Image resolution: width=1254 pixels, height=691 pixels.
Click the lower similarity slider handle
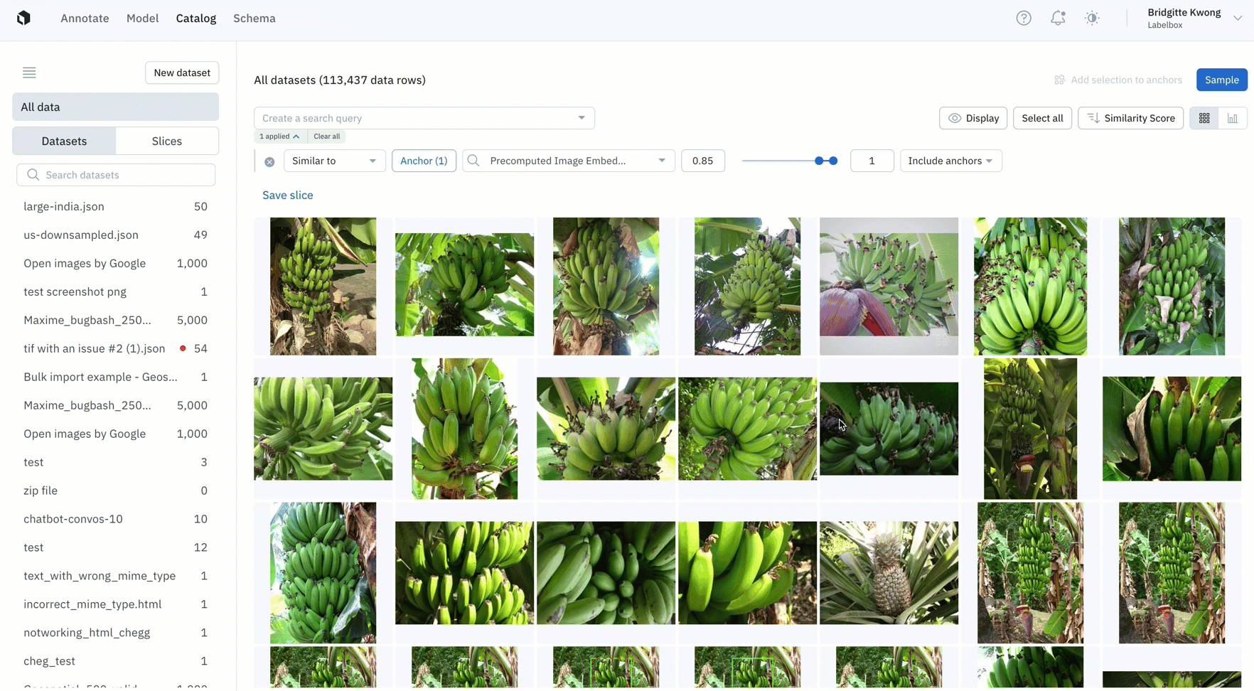click(x=819, y=161)
